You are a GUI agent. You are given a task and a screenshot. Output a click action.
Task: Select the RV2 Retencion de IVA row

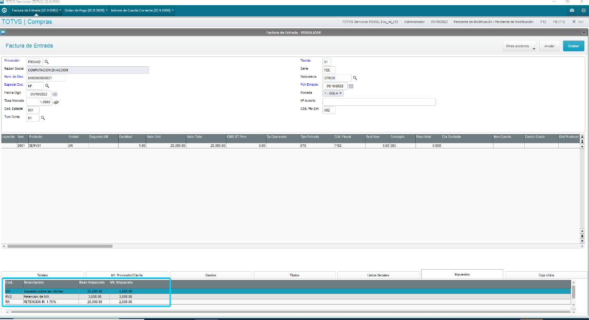[x=288, y=297]
